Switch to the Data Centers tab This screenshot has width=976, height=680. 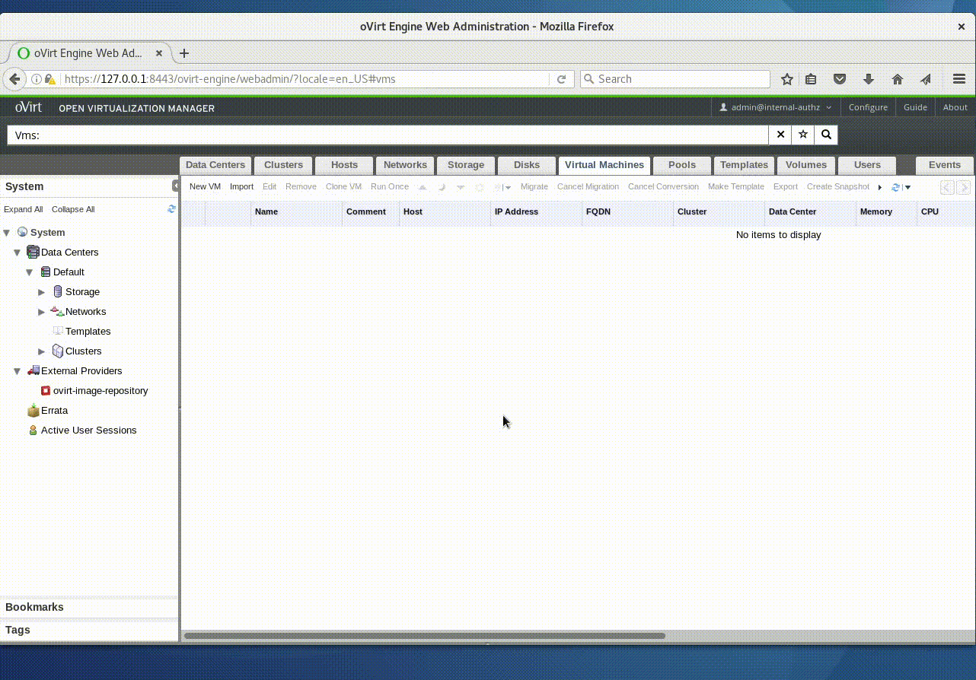(x=215, y=165)
